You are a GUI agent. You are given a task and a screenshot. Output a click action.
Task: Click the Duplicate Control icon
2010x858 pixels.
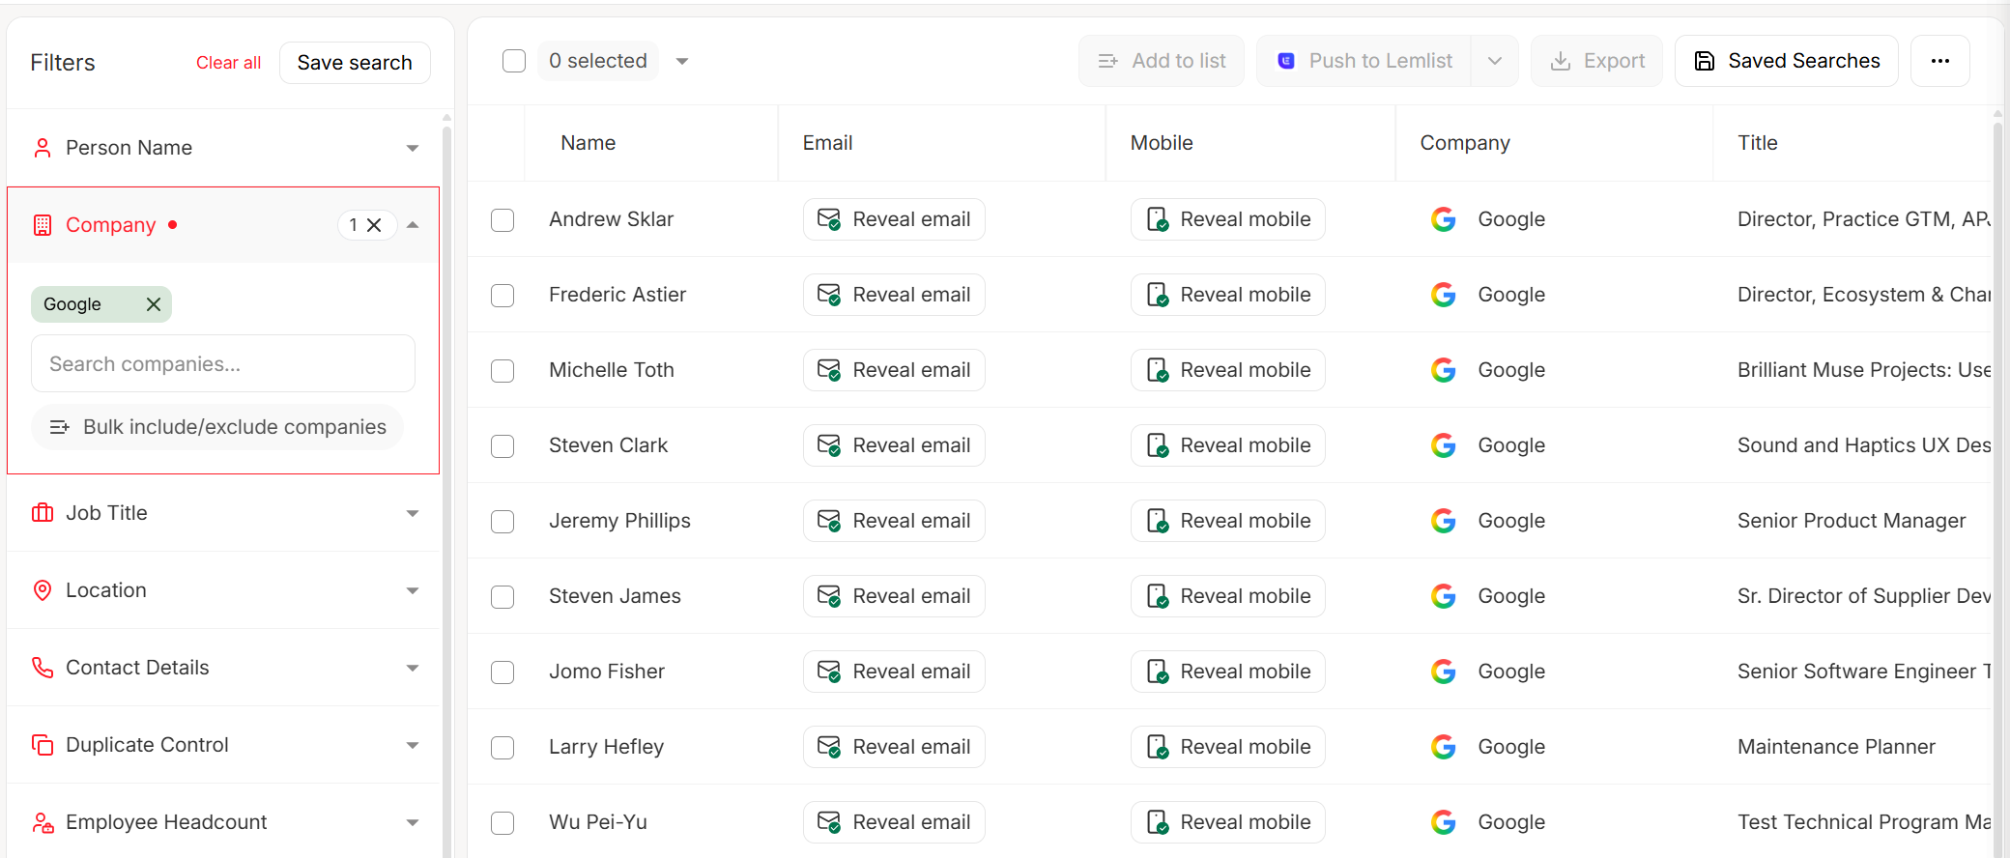click(x=43, y=745)
